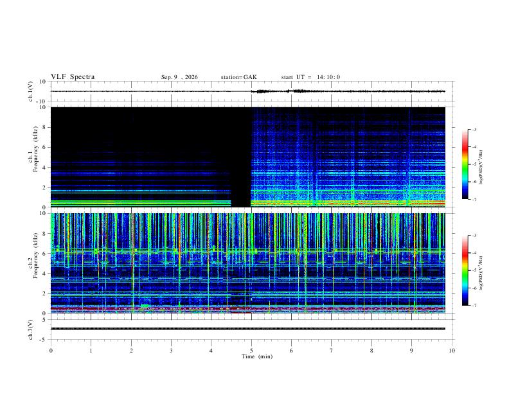Click the ch.1 waveform burst after minute 5
The width and height of the screenshot is (509, 393).
pos(263,91)
